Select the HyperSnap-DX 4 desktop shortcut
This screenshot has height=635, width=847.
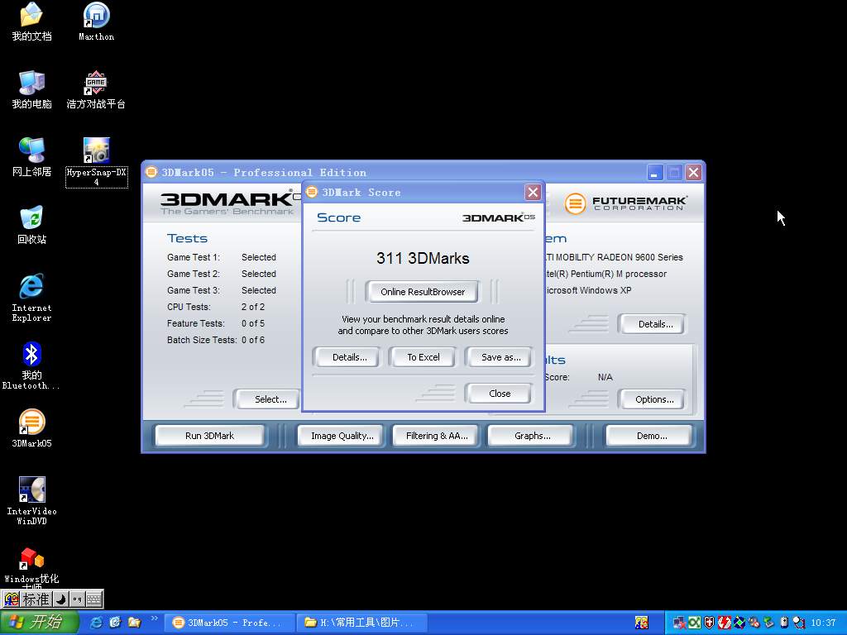(96, 162)
